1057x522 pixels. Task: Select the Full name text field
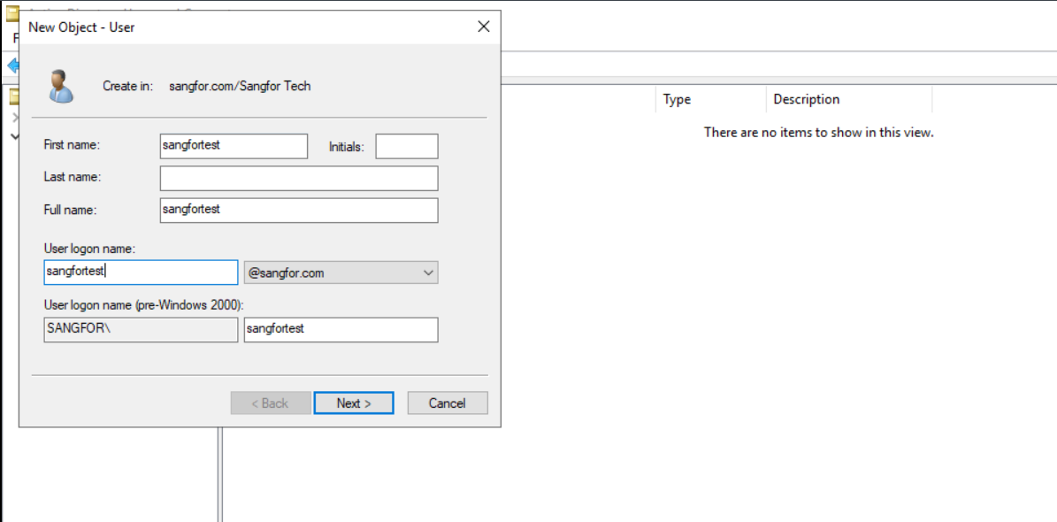point(298,210)
